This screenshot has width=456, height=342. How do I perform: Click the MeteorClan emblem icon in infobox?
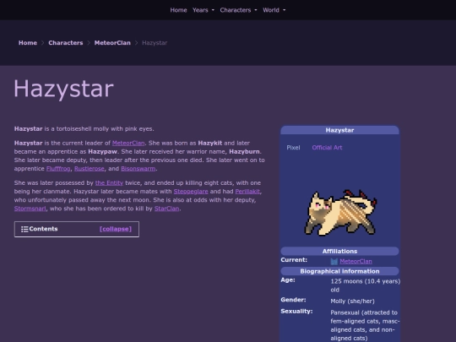334,262
